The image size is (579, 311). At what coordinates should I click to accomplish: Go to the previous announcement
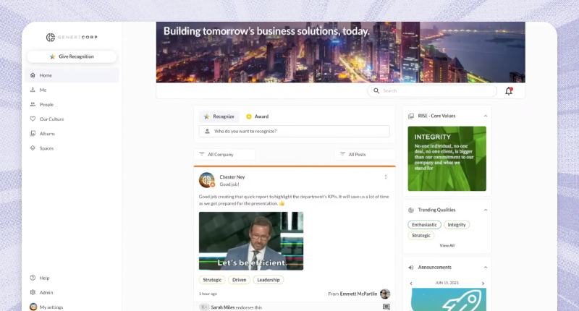[x=411, y=284]
